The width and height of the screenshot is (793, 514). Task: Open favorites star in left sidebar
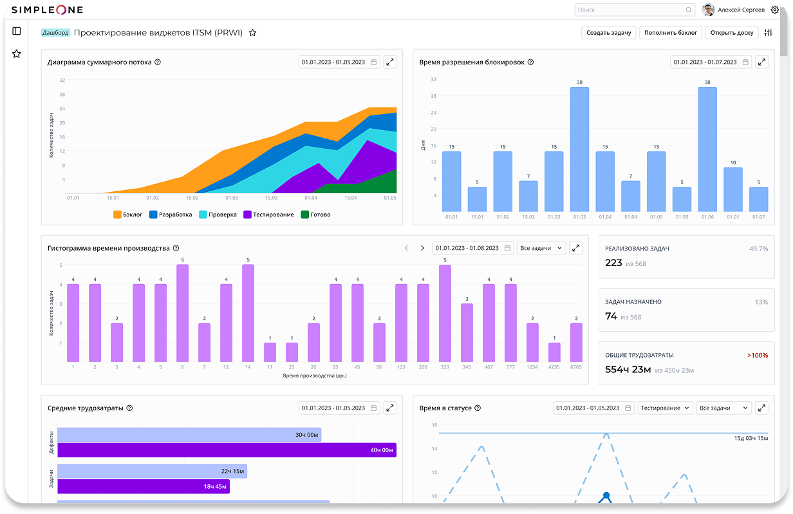17,54
